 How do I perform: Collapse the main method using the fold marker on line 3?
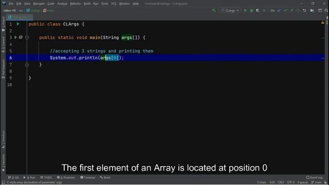[x=27, y=38]
